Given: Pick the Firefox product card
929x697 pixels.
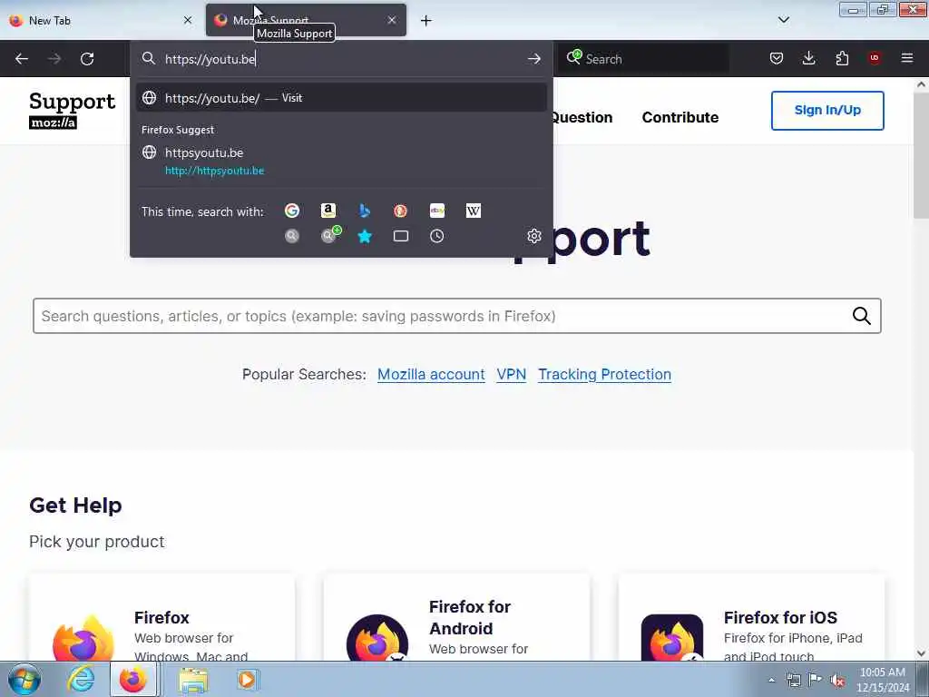Looking at the screenshot, I should [x=161, y=617].
